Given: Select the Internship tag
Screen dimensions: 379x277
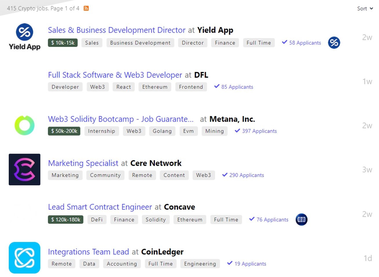Looking at the screenshot, I should pos(102,131).
